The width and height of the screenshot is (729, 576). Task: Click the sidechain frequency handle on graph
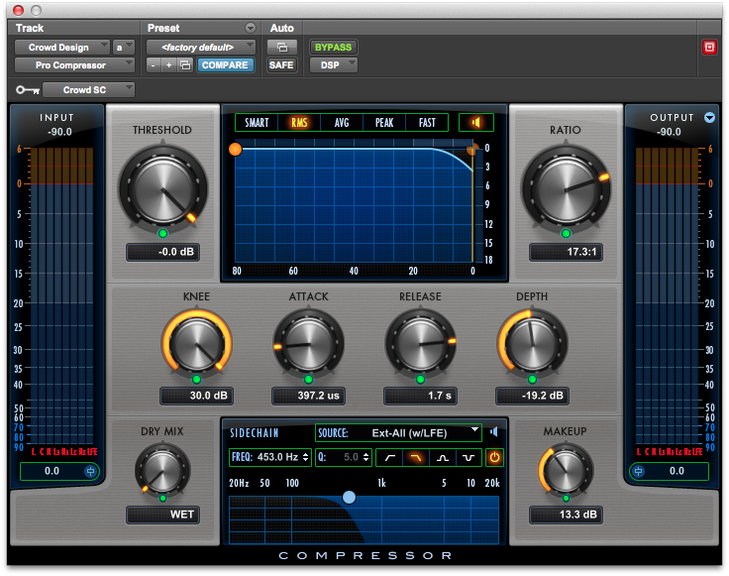pyautogui.click(x=349, y=497)
